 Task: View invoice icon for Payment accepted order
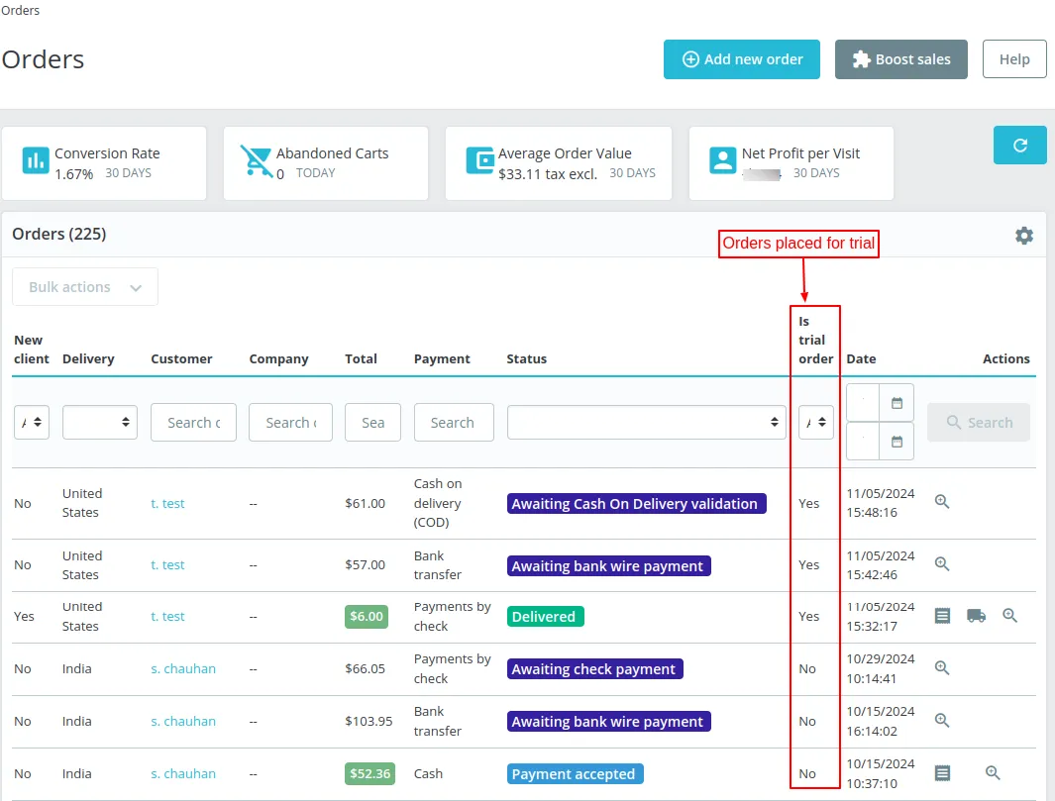pos(942,773)
